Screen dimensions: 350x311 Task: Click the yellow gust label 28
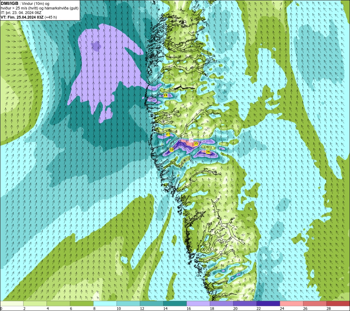(166, 95)
